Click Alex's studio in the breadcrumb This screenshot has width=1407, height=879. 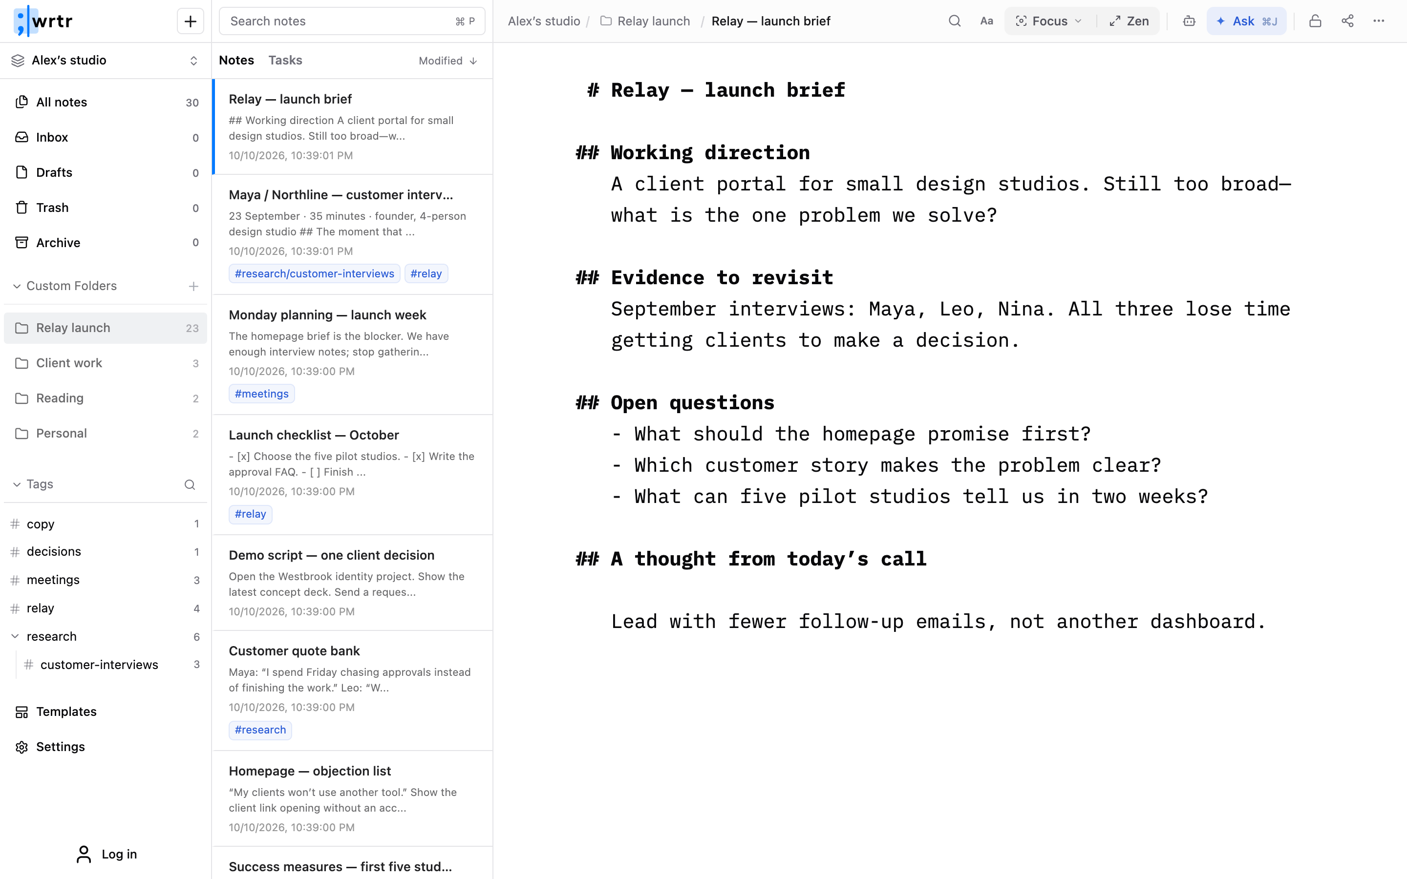pos(544,21)
